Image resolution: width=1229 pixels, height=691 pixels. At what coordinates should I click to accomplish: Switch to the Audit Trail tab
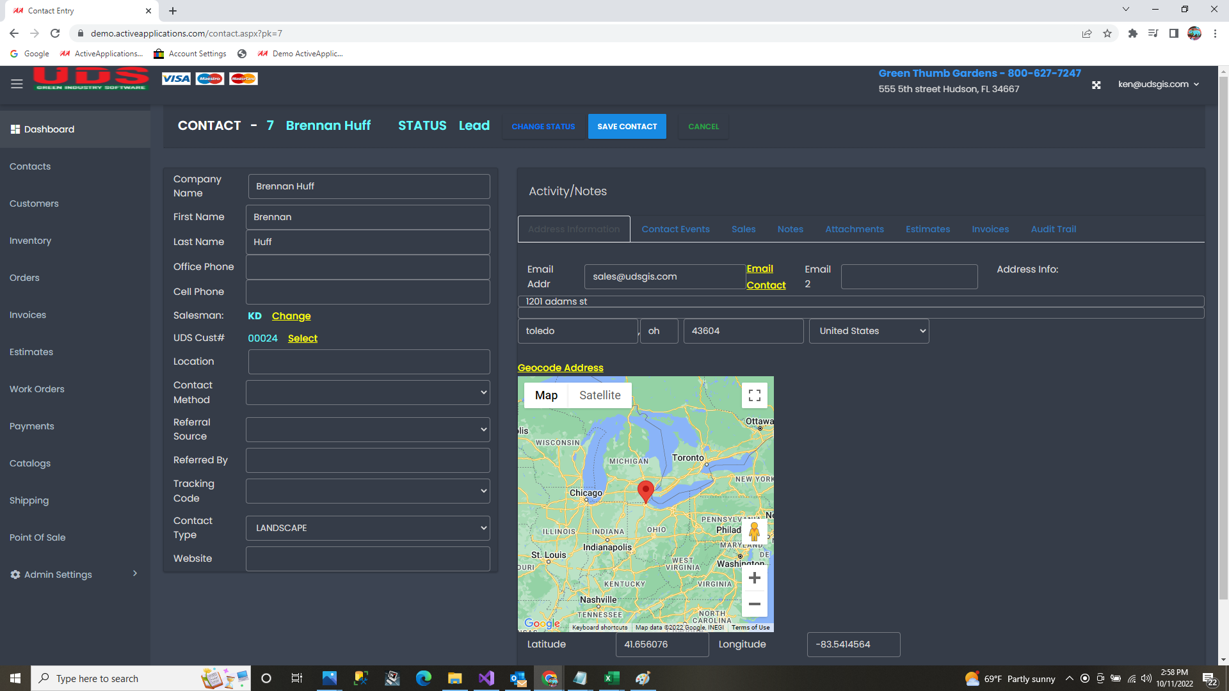coord(1053,229)
